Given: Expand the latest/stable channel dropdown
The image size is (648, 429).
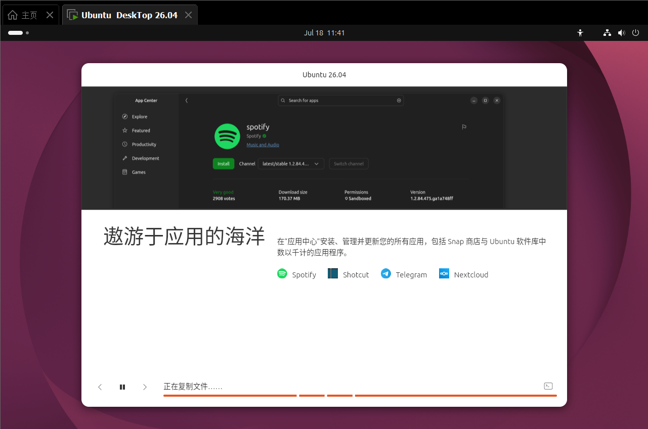Looking at the screenshot, I should [291, 164].
